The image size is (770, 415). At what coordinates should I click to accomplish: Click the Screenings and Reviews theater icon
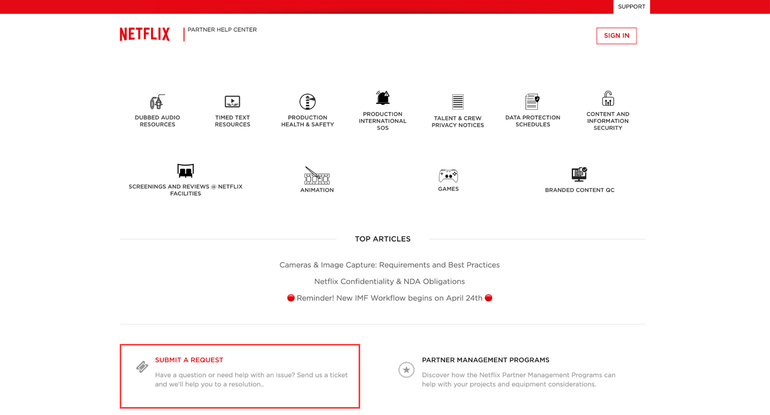(x=185, y=171)
